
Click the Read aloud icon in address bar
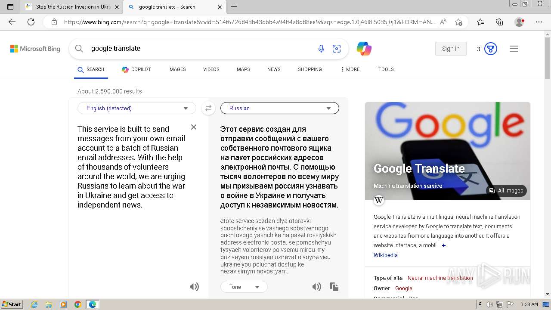pos(443,22)
